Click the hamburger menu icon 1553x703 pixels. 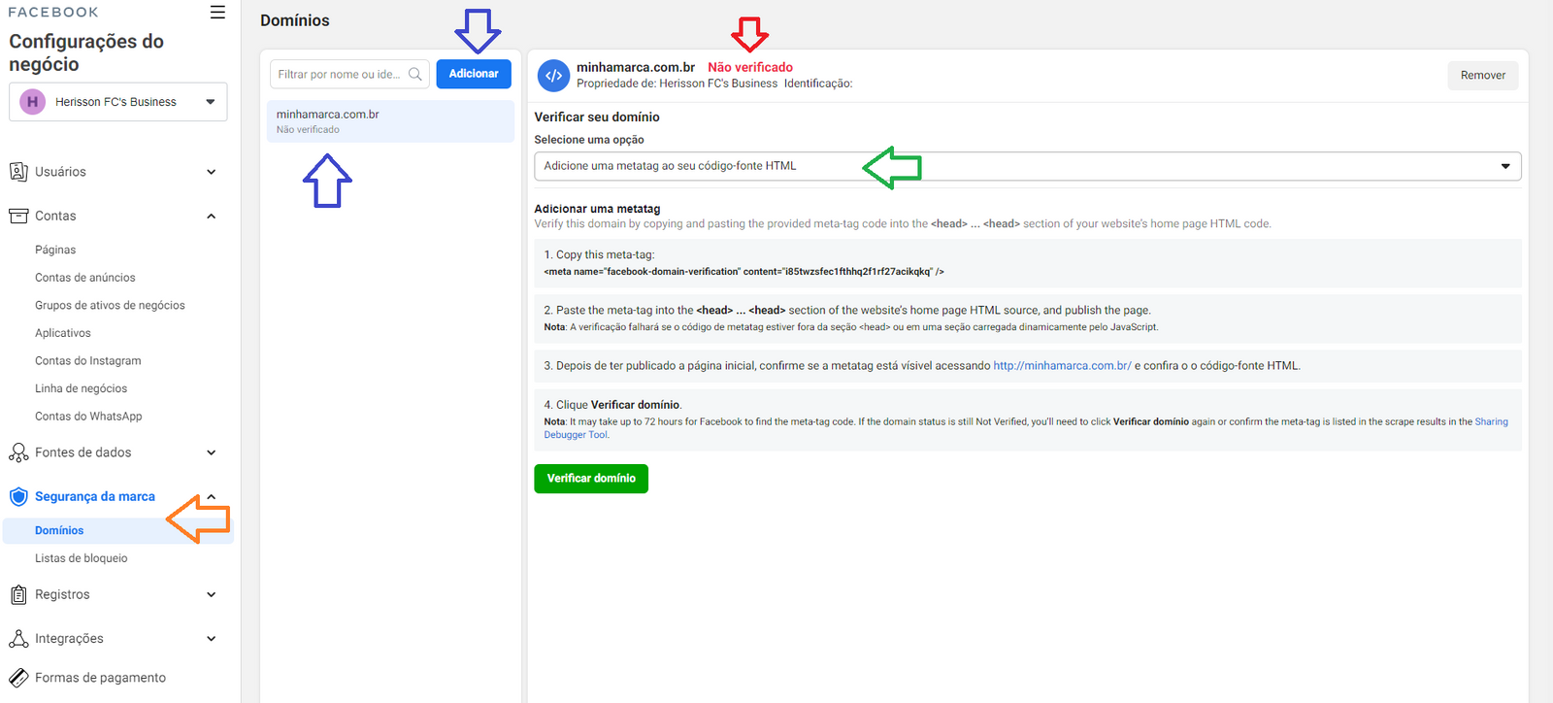pyautogui.click(x=217, y=13)
